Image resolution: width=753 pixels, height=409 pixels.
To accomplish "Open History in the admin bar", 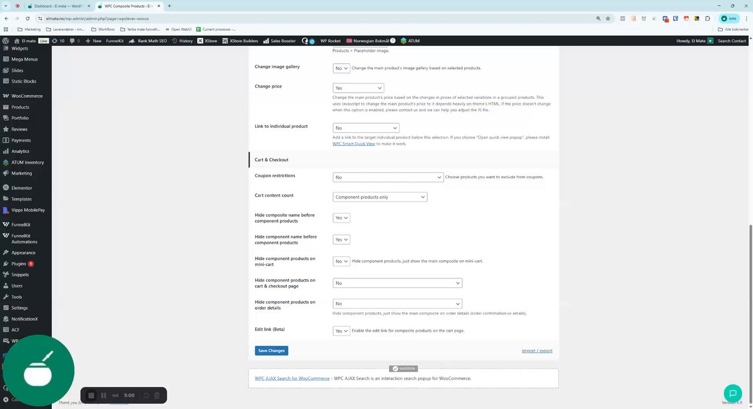I will pyautogui.click(x=182, y=41).
